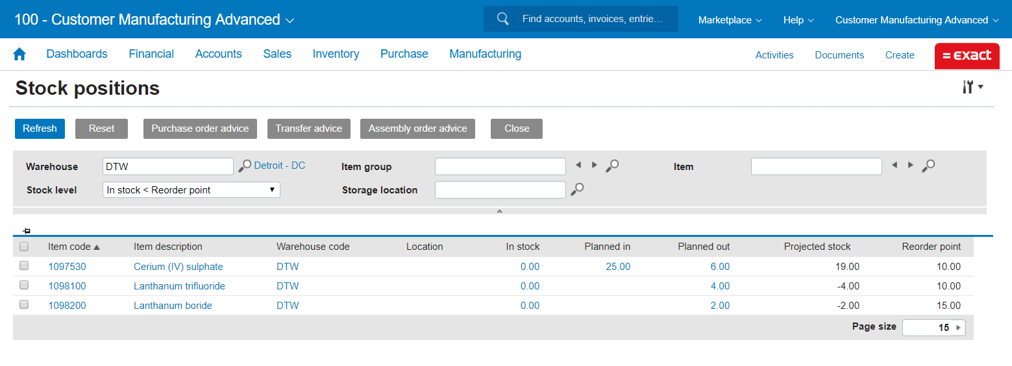This screenshot has width=1012, height=366.
Task: Click the Item previous arrow
Action: click(895, 165)
